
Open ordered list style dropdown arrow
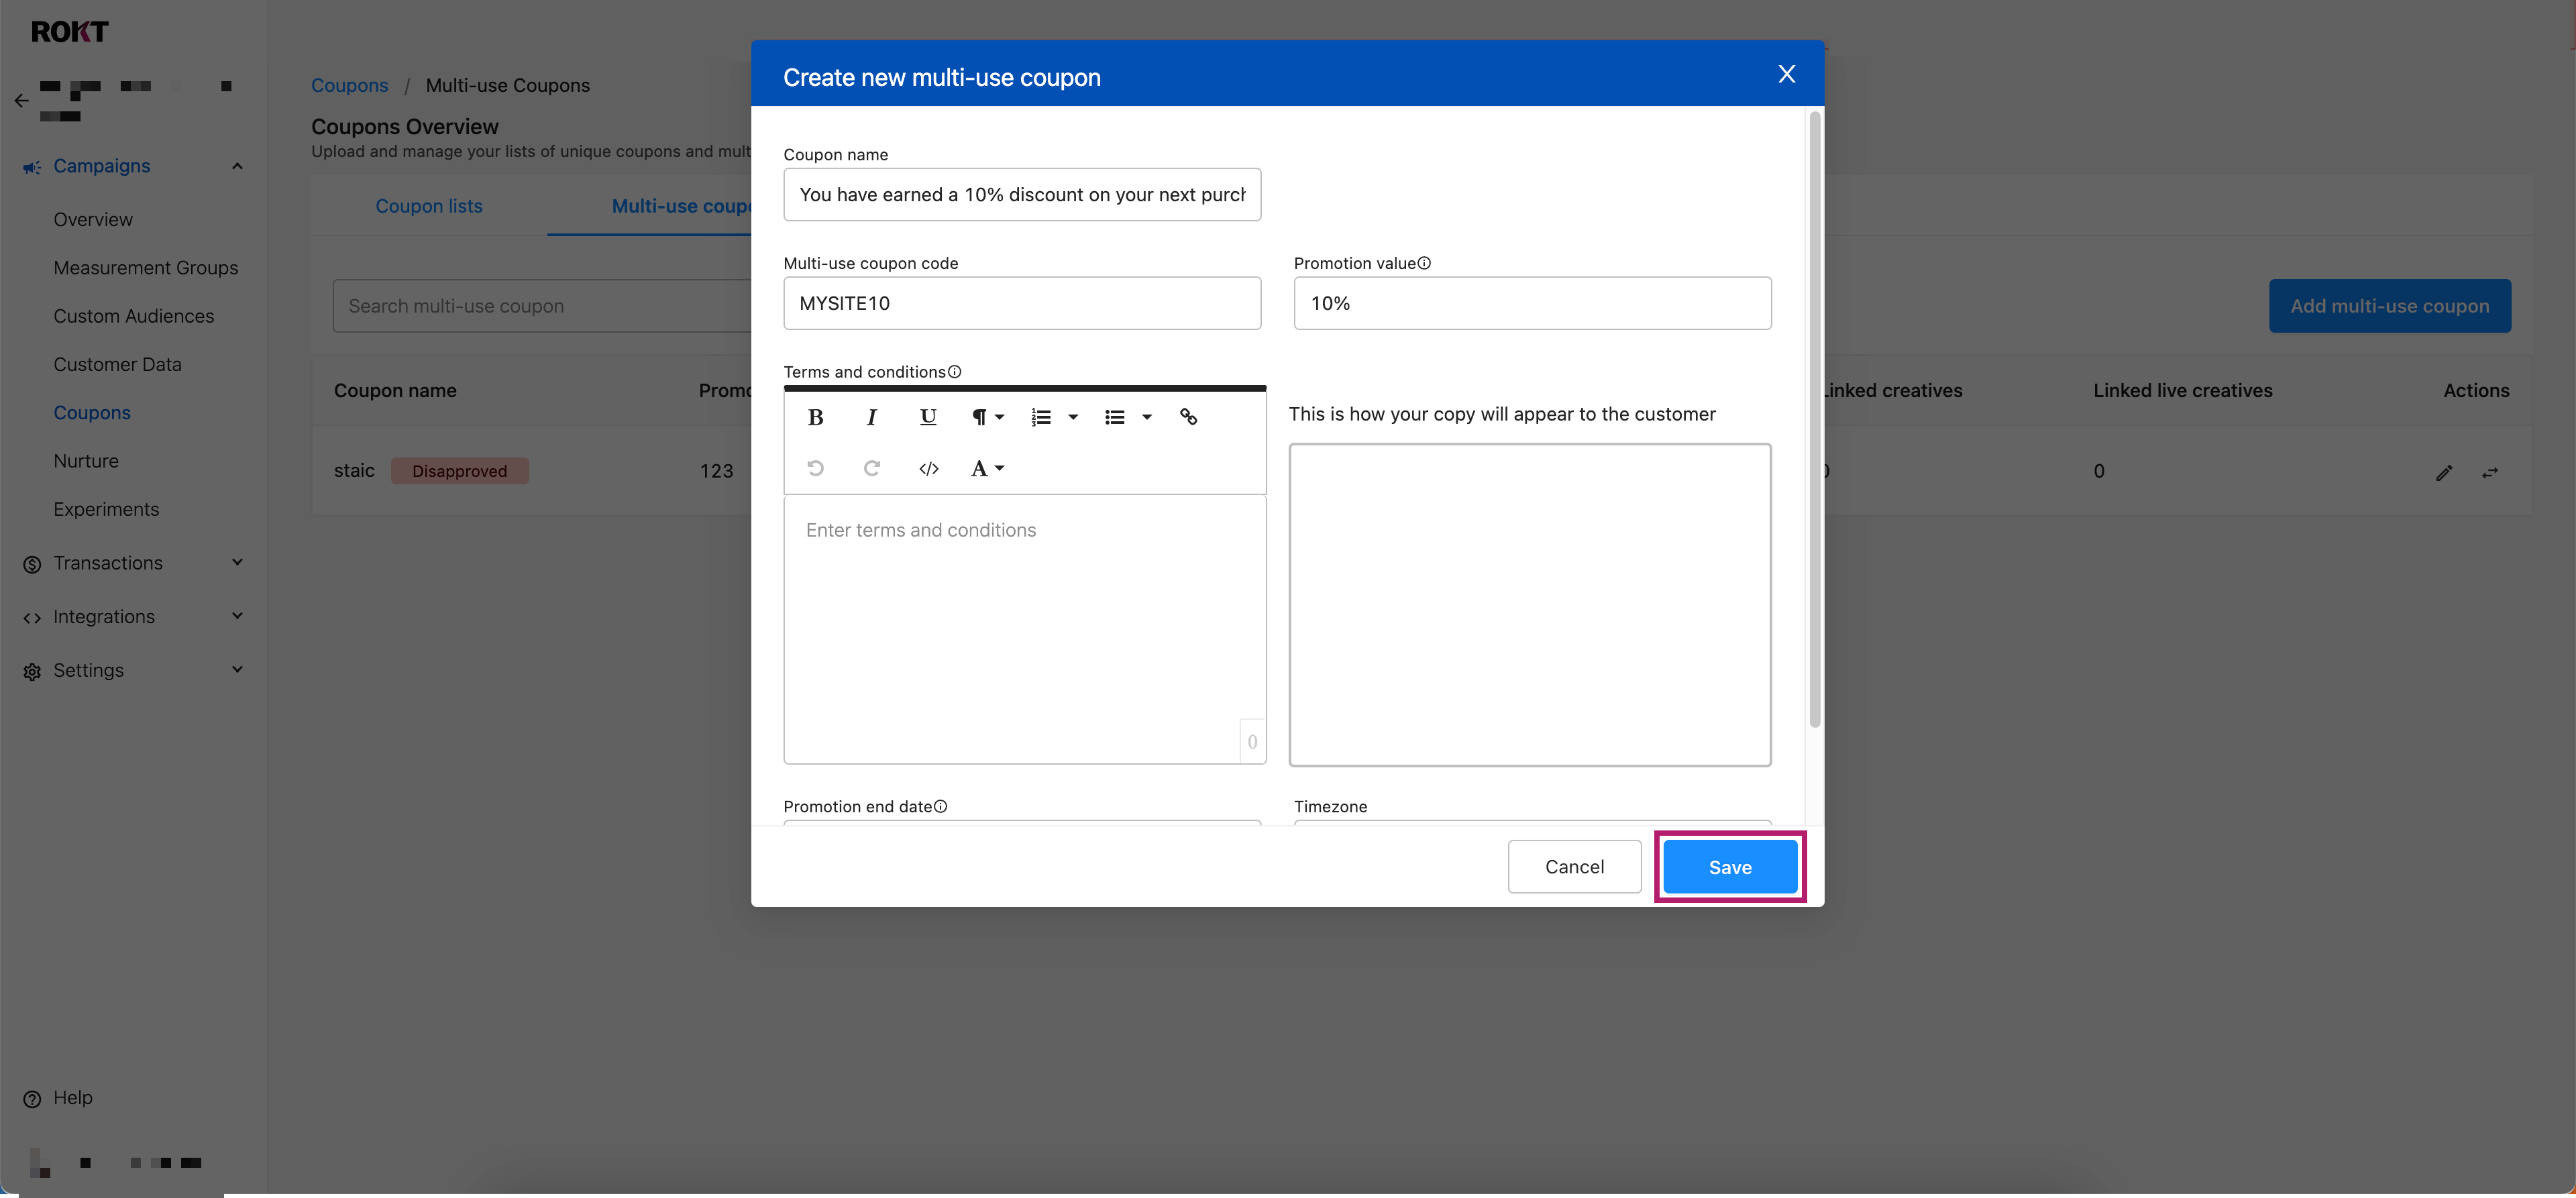point(1073,417)
